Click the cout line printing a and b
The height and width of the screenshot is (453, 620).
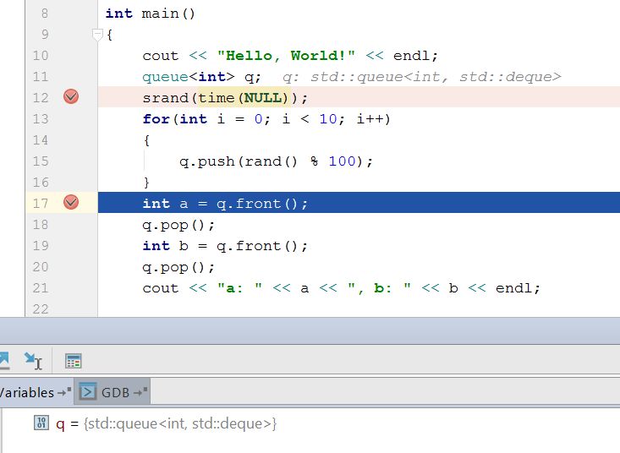(341, 288)
